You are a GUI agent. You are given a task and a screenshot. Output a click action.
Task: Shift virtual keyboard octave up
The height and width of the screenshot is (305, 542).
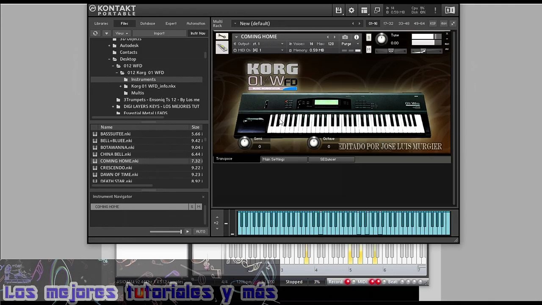tap(217, 217)
